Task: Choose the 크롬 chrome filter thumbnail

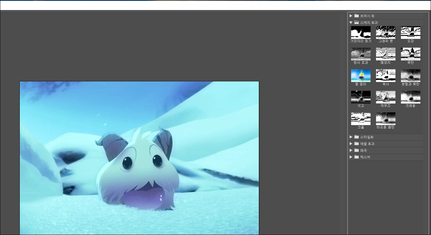Action: pyautogui.click(x=361, y=119)
